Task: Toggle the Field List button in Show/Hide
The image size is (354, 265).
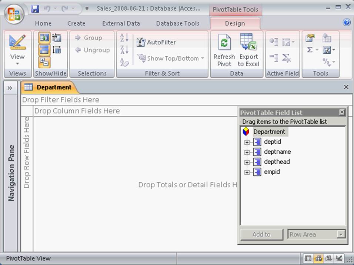Action: [44, 38]
